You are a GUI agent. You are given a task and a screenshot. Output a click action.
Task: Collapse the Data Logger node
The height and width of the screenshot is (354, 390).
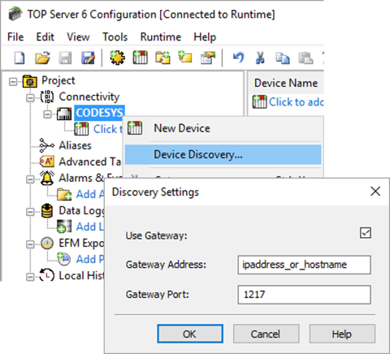(x=30, y=212)
